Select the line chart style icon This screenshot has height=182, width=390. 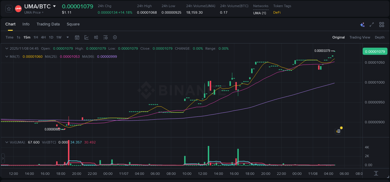(87, 37)
